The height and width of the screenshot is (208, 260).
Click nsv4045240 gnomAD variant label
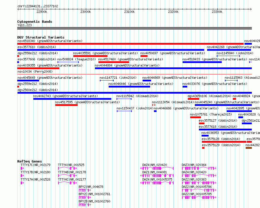point(227,102)
